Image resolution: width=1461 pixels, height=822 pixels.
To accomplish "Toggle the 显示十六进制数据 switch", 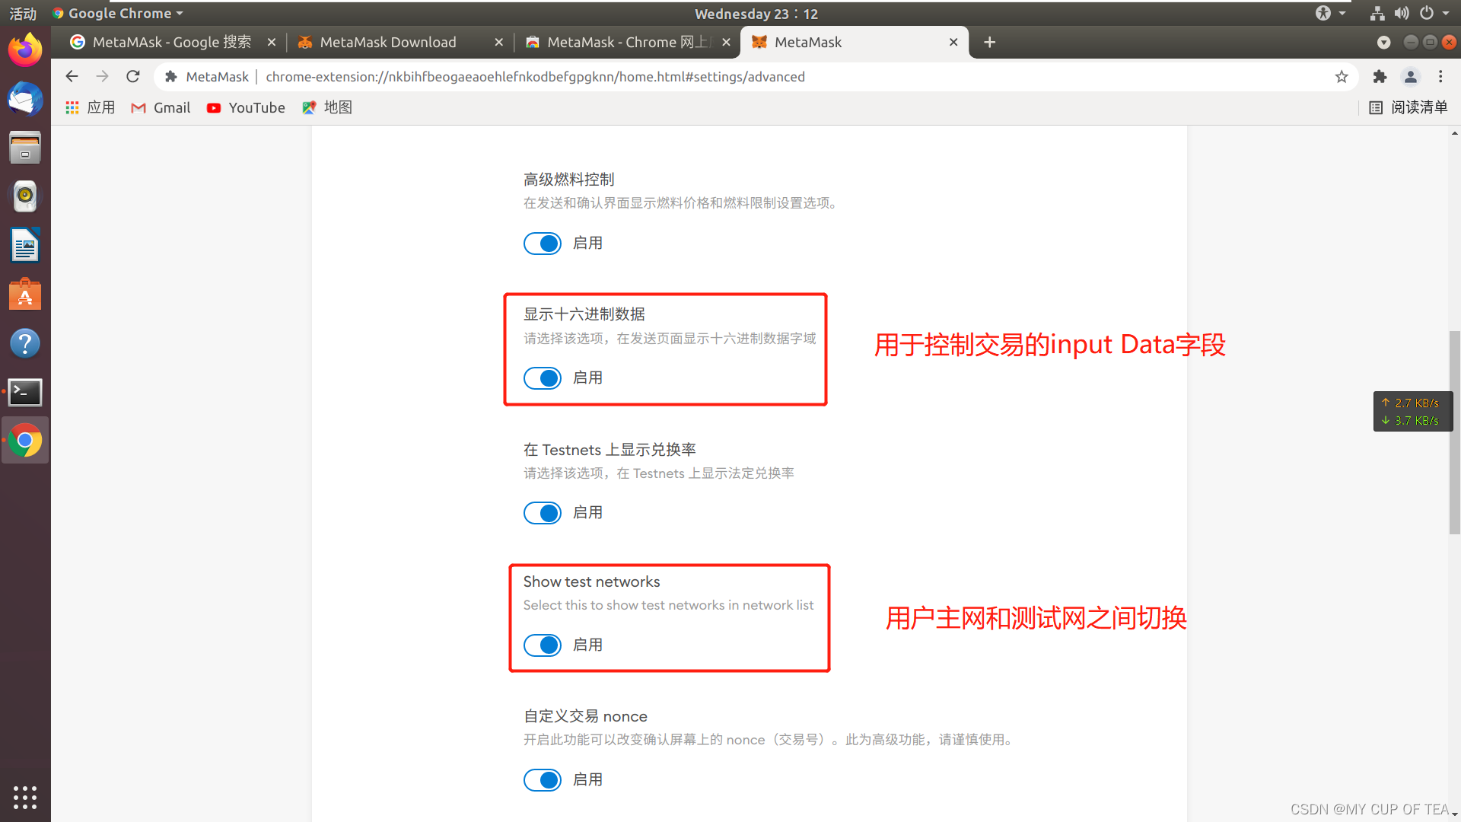I will (543, 378).
